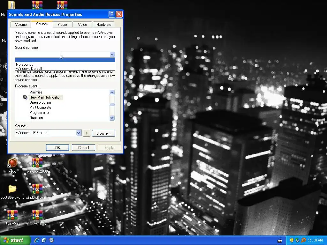Collapse the Sound scheme dropdown arrow
Viewport: 327px width, 245px height.
pyautogui.click(x=112, y=54)
